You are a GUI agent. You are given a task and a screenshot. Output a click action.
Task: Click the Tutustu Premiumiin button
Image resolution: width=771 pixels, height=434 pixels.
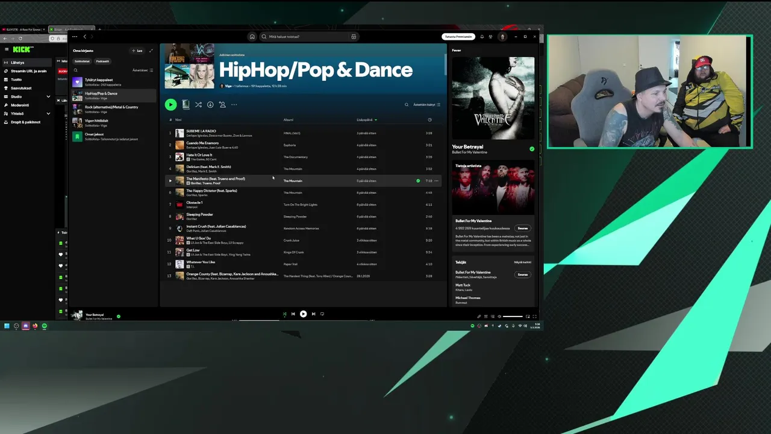coord(458,37)
